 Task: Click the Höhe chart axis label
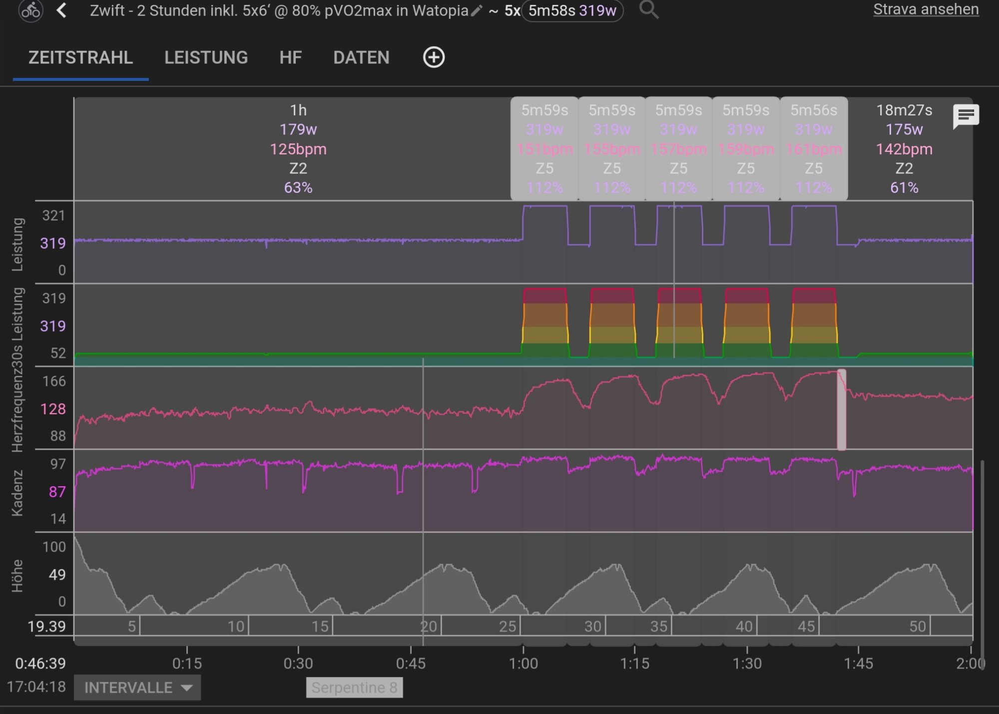coord(17,576)
